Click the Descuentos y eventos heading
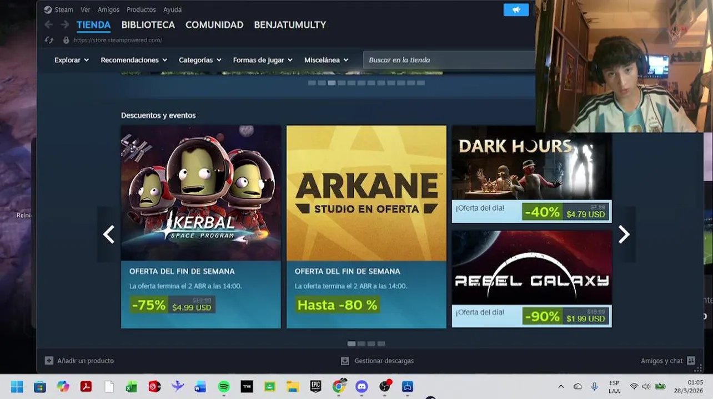This screenshot has width=713, height=399. (158, 115)
